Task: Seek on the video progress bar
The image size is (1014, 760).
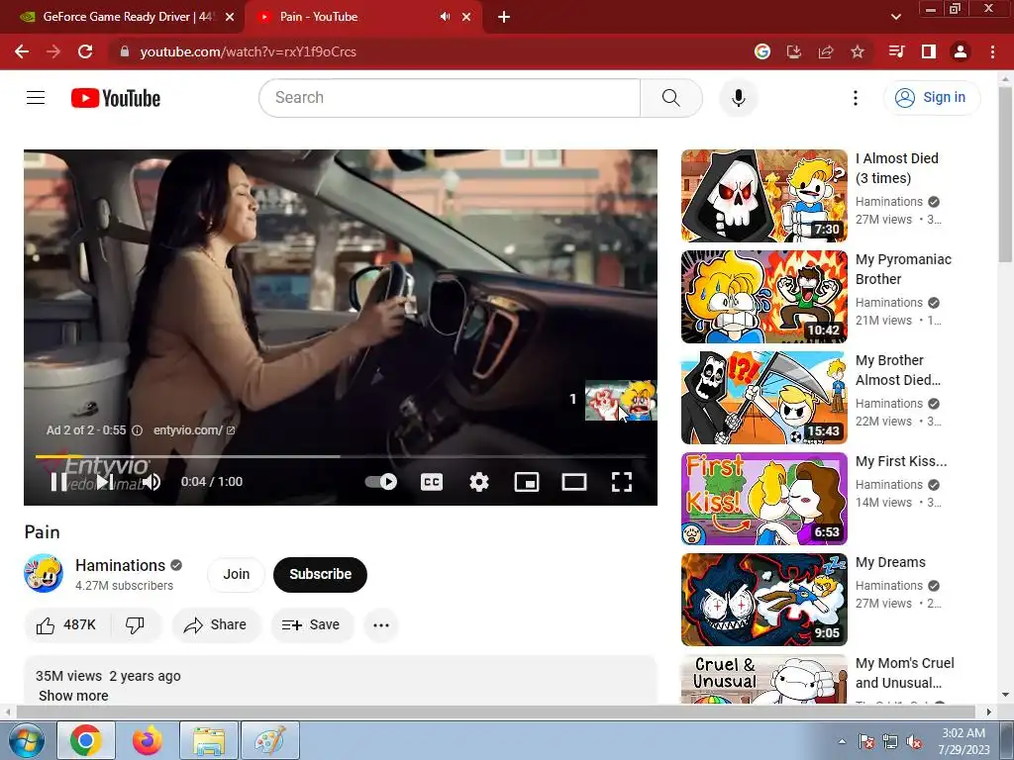Action: pyautogui.click(x=341, y=456)
